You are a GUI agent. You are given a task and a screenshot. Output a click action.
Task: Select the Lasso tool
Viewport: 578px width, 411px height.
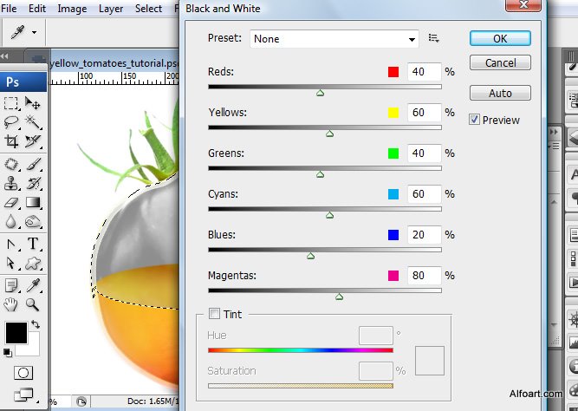12,122
